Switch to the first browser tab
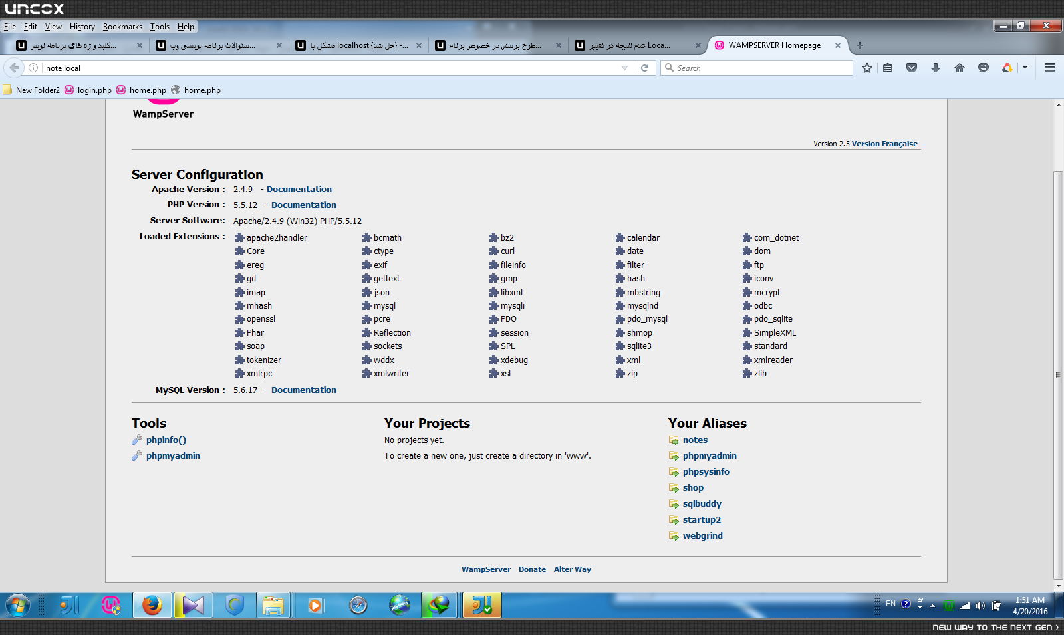 [80, 45]
